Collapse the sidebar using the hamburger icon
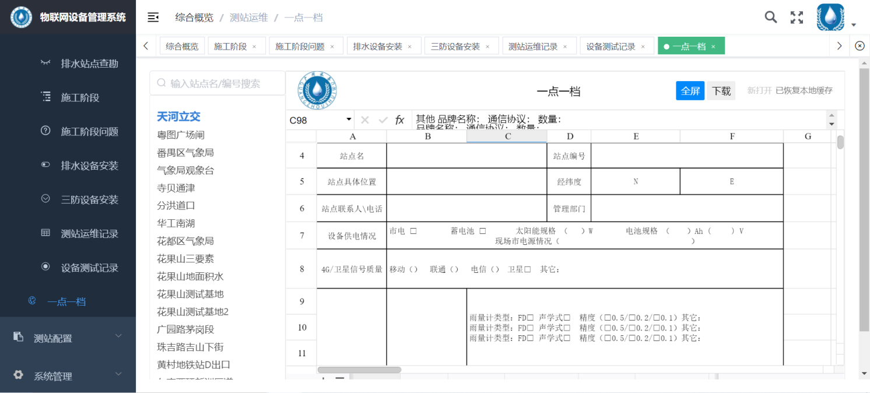870x393 pixels. click(153, 17)
